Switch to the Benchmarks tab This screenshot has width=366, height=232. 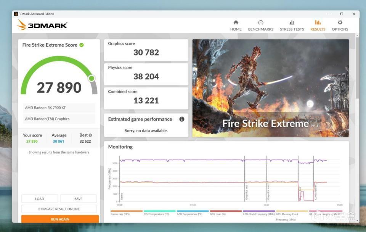(260, 26)
